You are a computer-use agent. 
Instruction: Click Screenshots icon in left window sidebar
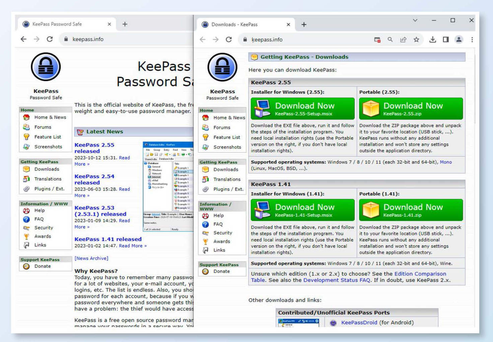26,147
